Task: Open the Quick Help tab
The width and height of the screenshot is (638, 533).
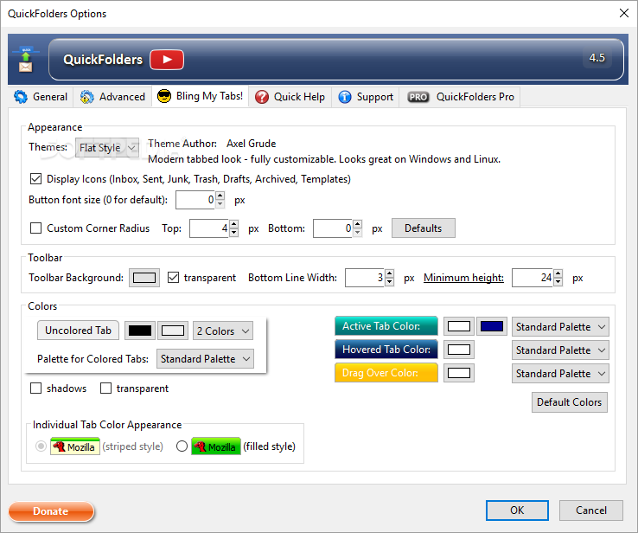Action: tap(290, 97)
